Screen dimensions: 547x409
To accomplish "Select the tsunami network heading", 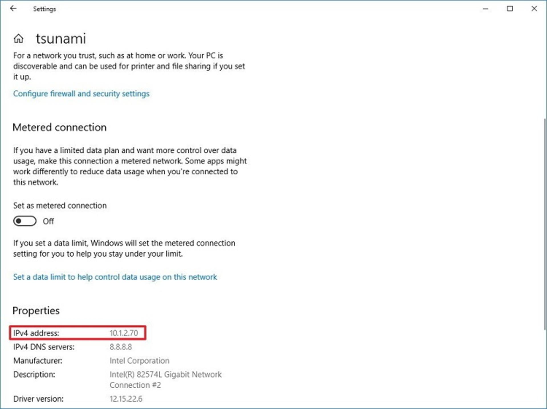I will [61, 38].
